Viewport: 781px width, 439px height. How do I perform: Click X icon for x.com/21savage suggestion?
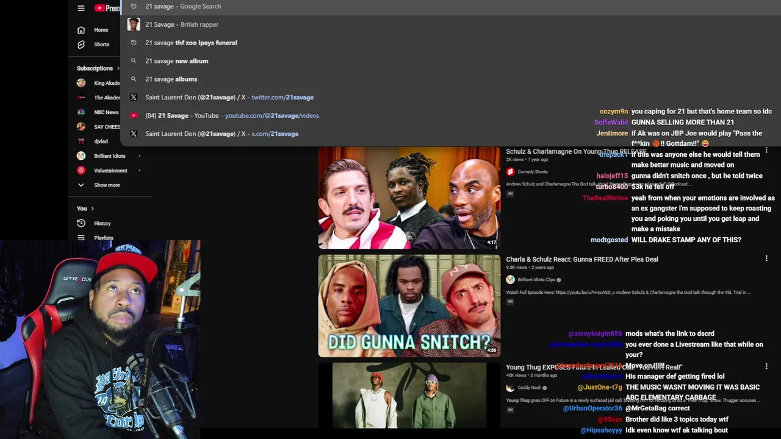(134, 134)
